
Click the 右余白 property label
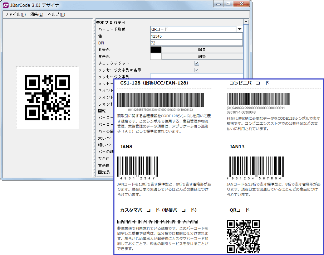(x=104, y=165)
